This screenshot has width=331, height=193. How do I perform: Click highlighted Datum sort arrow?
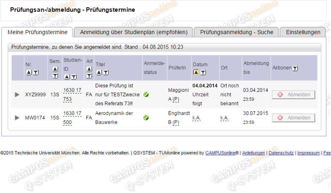196,73
